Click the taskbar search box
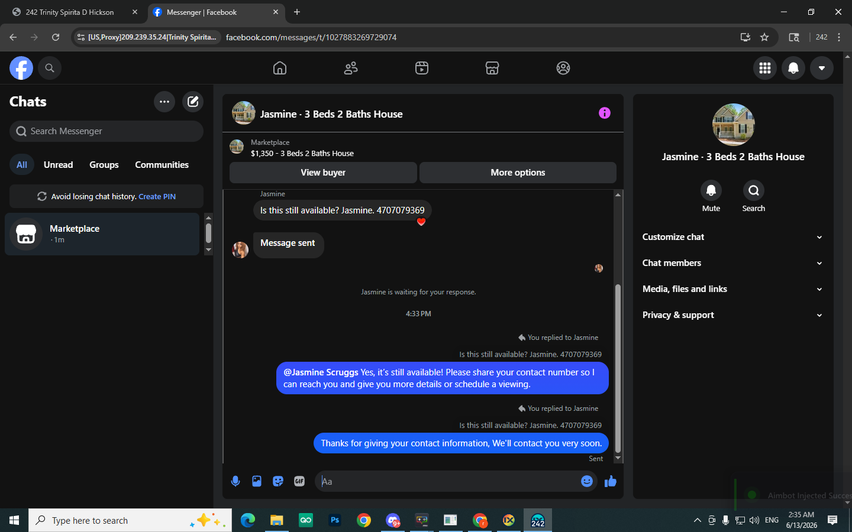The height and width of the screenshot is (532, 852). point(130,520)
